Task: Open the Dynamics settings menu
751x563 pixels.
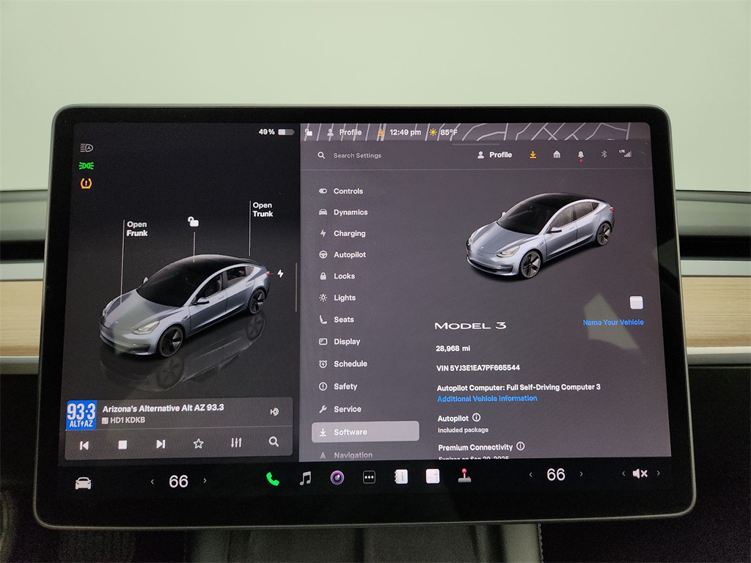Action: (x=343, y=212)
